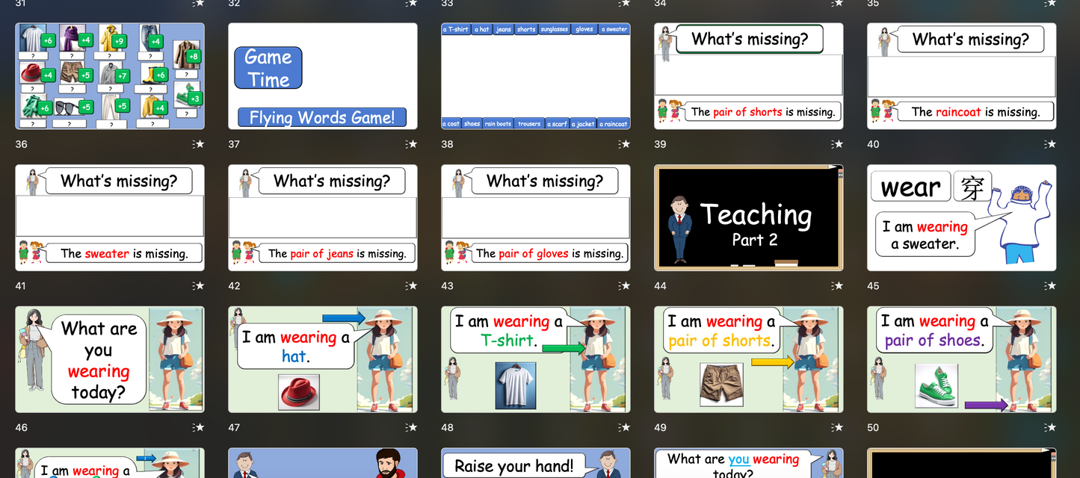Click the animation star icon for slide 36
The height and width of the screenshot is (478, 1080).
coord(198,144)
